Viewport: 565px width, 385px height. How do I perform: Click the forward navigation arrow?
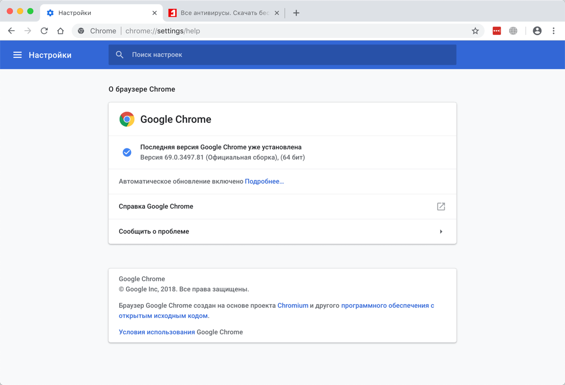point(28,31)
